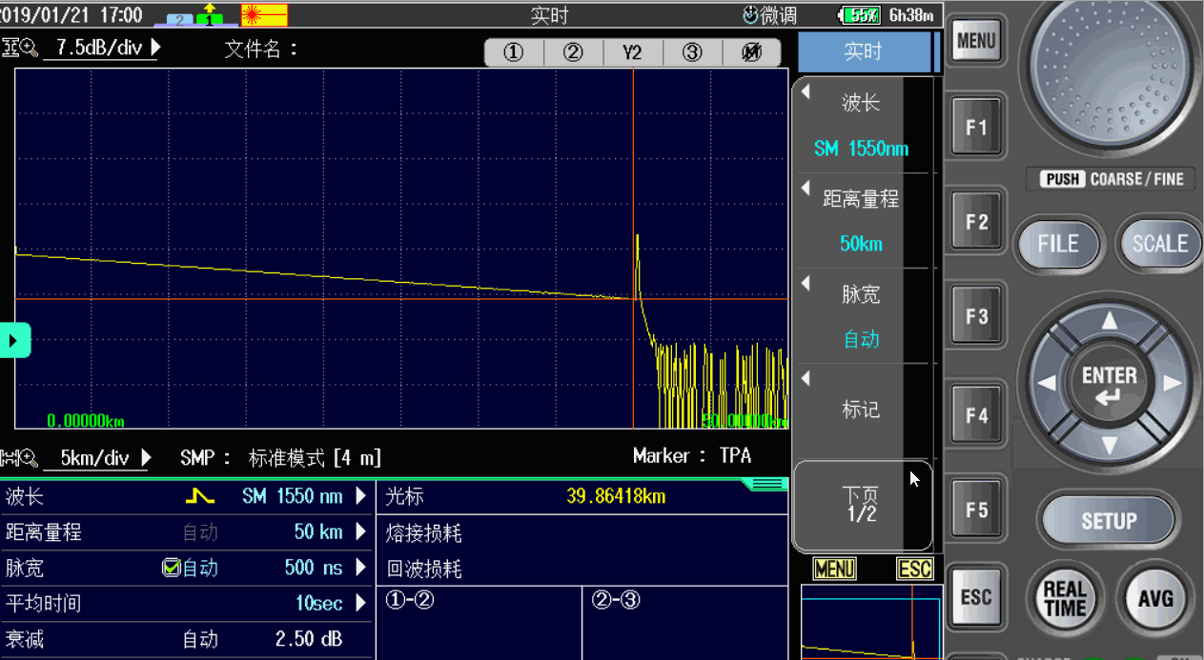
Task: Open the 平均时间 10sec options arrow
Action: pyautogui.click(x=360, y=604)
